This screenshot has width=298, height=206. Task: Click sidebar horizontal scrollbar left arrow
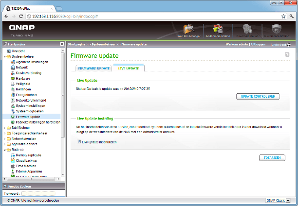coord(5,179)
